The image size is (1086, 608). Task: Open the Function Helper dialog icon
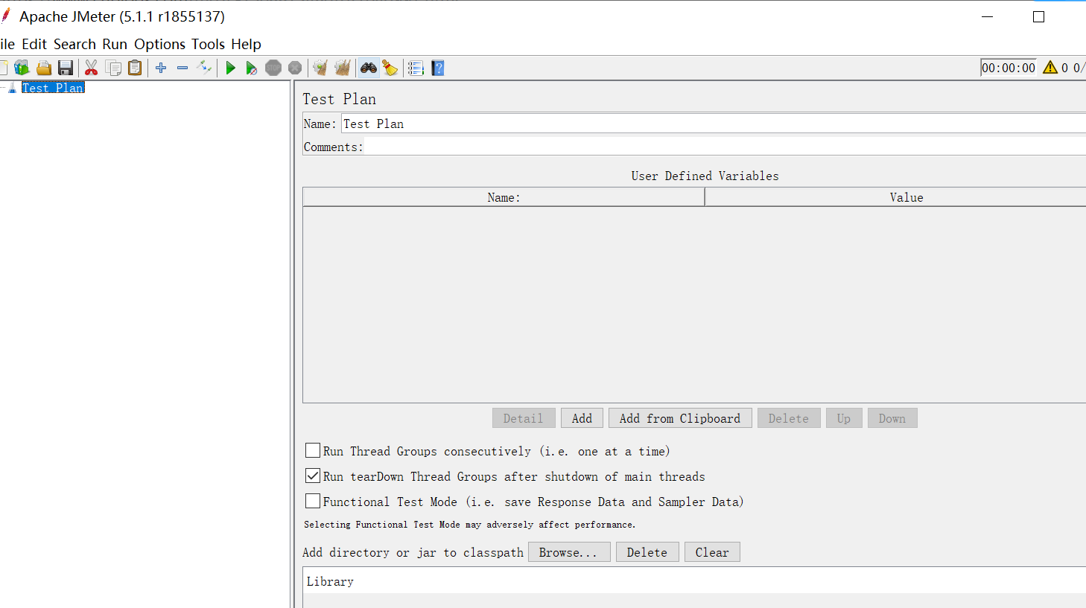point(416,68)
